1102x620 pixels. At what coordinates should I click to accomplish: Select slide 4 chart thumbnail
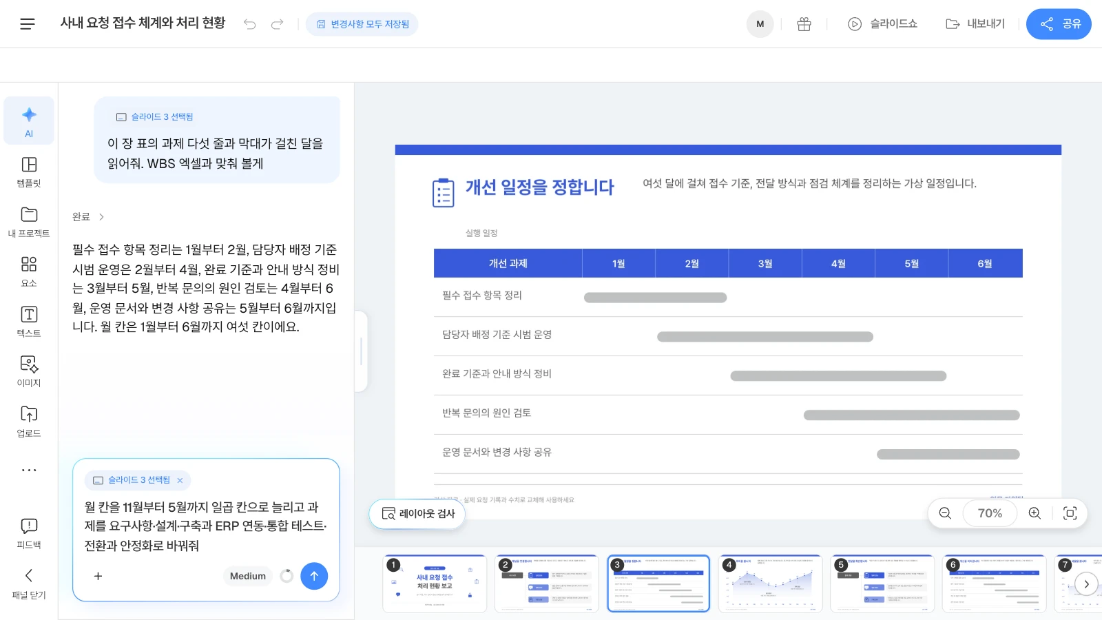click(771, 583)
